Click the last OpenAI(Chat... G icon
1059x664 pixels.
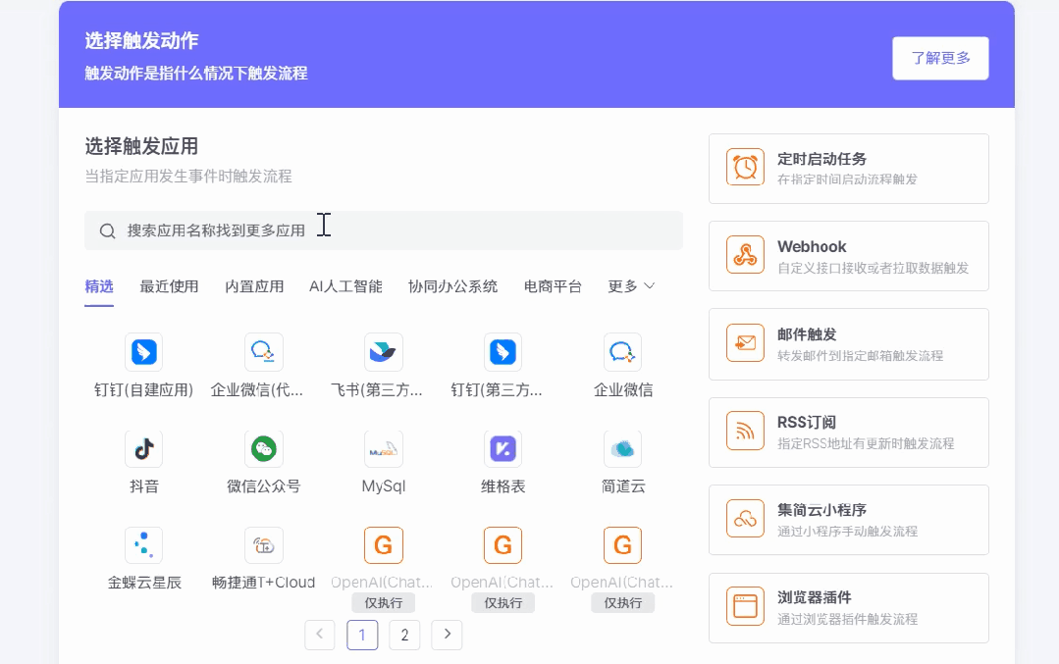pyautogui.click(x=622, y=545)
